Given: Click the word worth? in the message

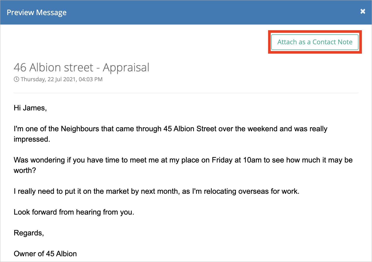Looking at the screenshot, I should pos(25,170).
